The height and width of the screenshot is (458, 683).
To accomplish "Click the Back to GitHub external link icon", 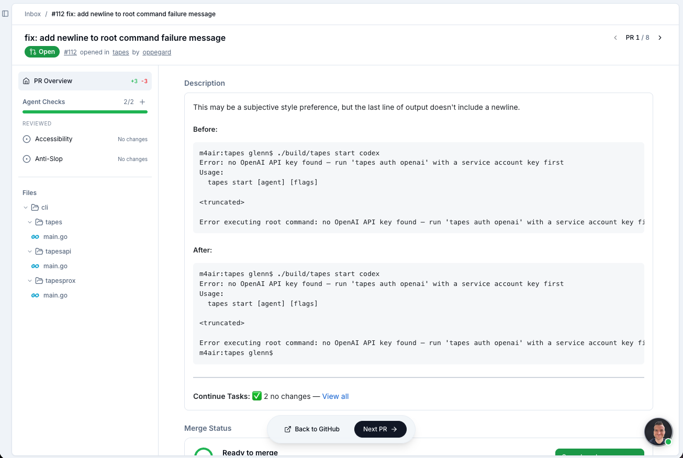I will pyautogui.click(x=287, y=429).
